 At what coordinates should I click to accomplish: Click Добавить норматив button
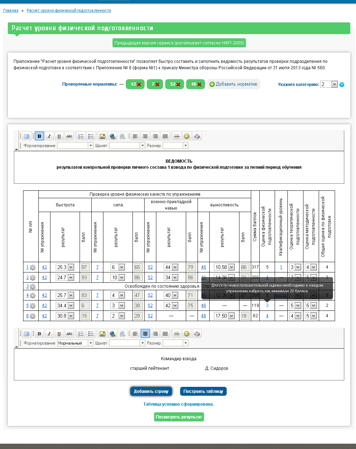[x=233, y=84]
